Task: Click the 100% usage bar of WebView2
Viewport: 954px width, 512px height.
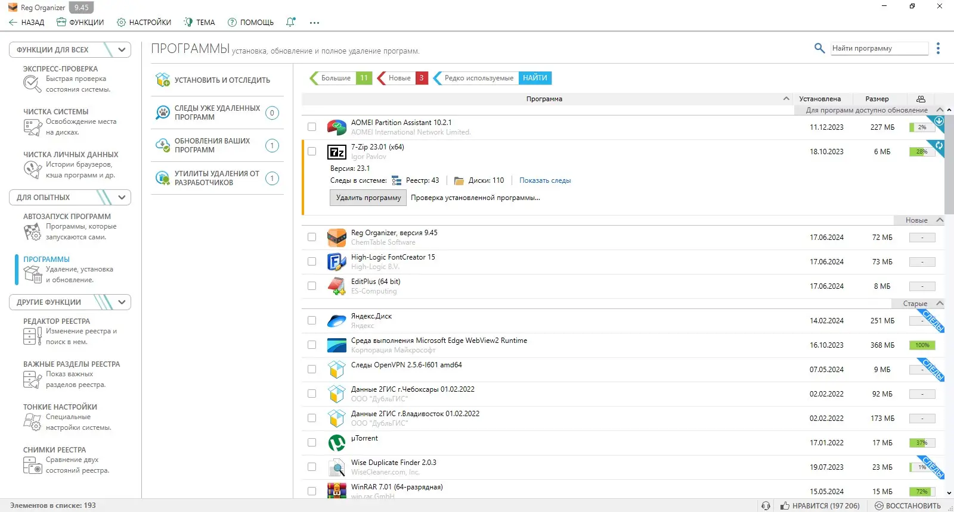Action: coord(922,345)
